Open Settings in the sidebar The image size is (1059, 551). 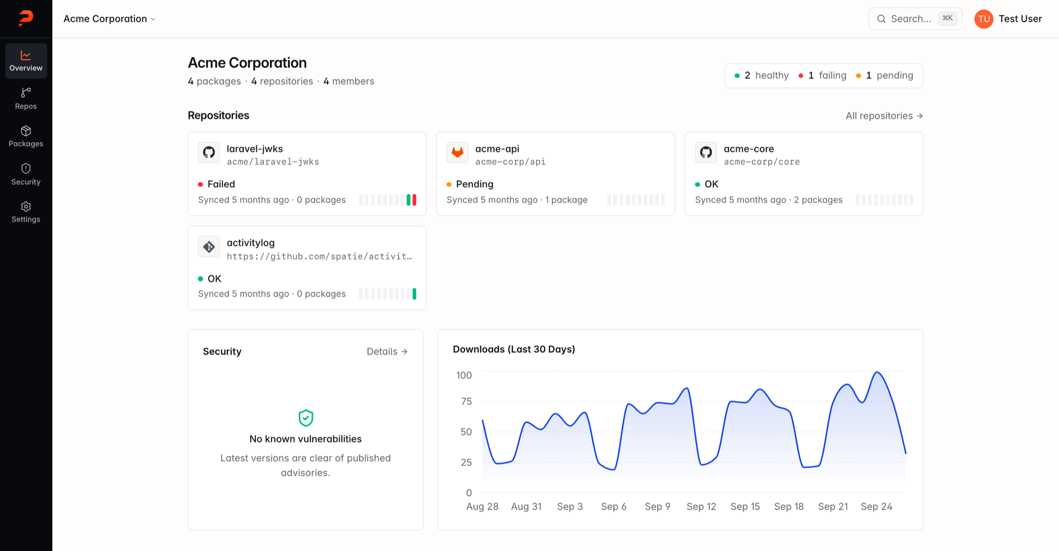point(26,212)
